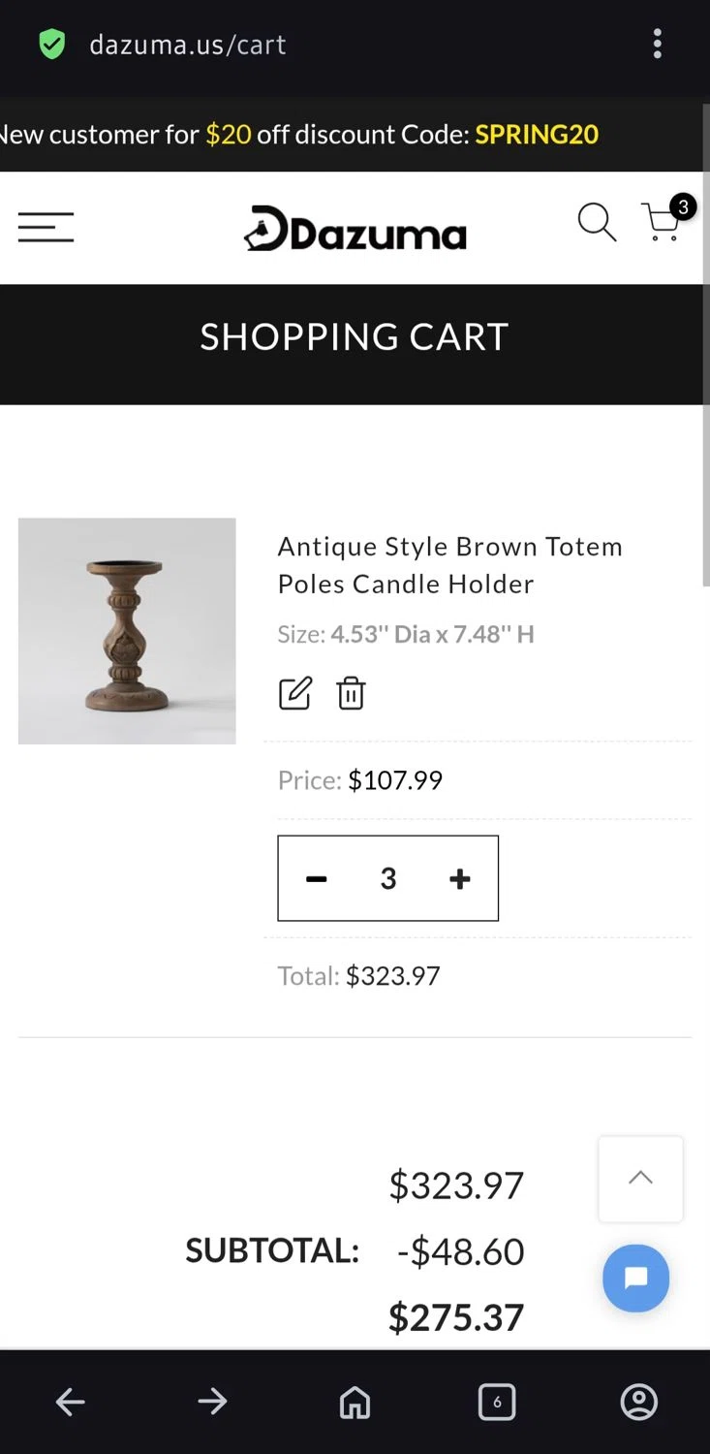The image size is (710, 1454).
Task: Decrease quantity with the minus button
Action: (317, 879)
